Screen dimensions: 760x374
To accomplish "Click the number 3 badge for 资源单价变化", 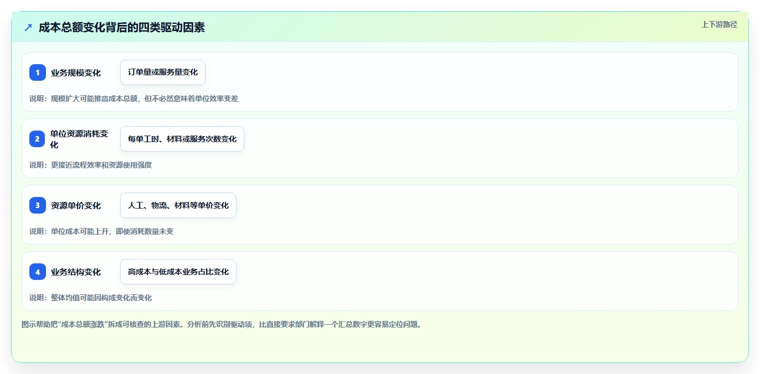I will (38, 205).
